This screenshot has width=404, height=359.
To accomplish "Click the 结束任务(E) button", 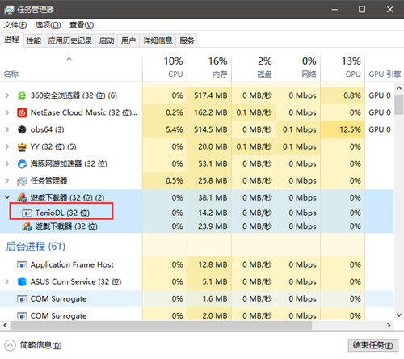I will tap(372, 345).
